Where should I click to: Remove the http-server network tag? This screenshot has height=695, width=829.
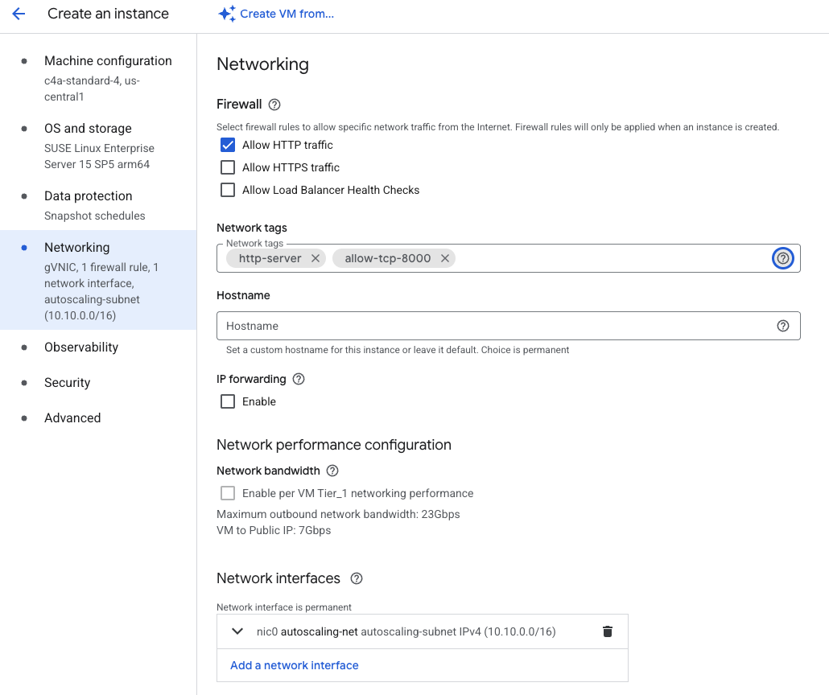[x=316, y=258]
